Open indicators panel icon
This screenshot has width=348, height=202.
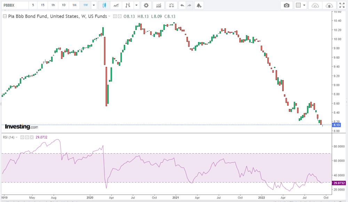click(x=159, y=5)
